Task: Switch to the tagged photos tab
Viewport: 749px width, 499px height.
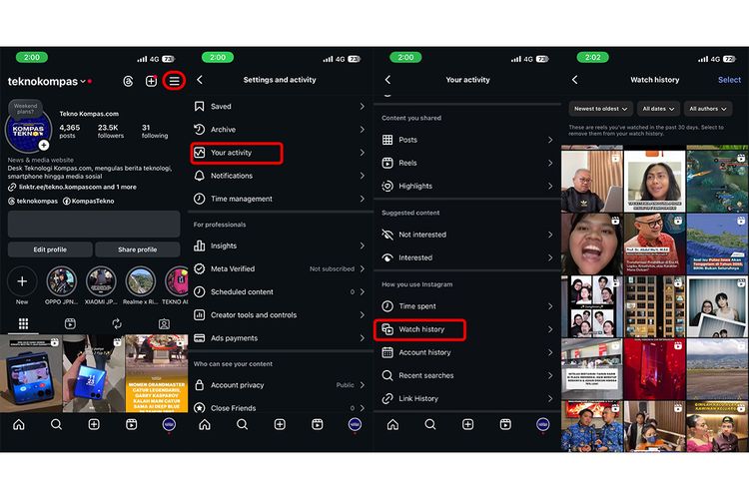Action: tap(164, 323)
